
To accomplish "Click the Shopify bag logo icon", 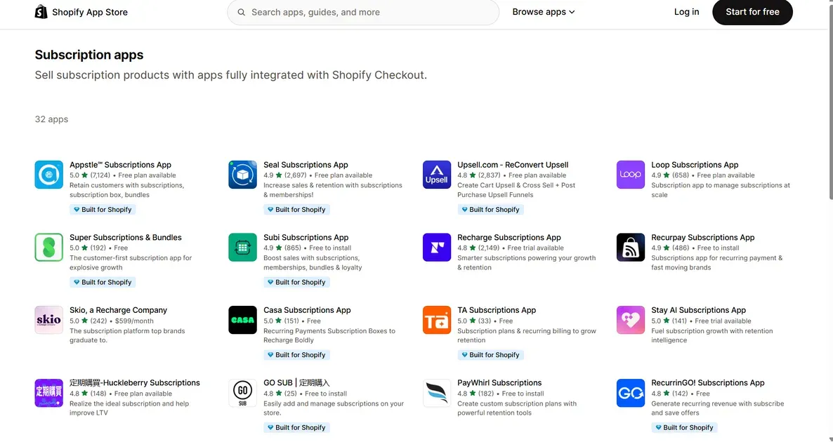I will pyautogui.click(x=41, y=12).
